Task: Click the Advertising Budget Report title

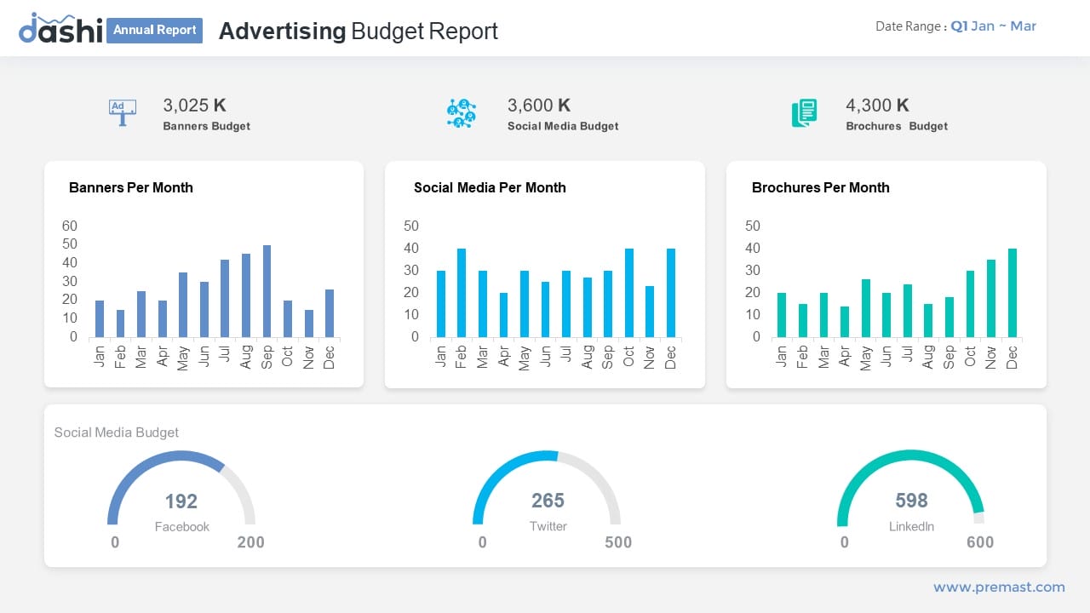Action: click(359, 31)
